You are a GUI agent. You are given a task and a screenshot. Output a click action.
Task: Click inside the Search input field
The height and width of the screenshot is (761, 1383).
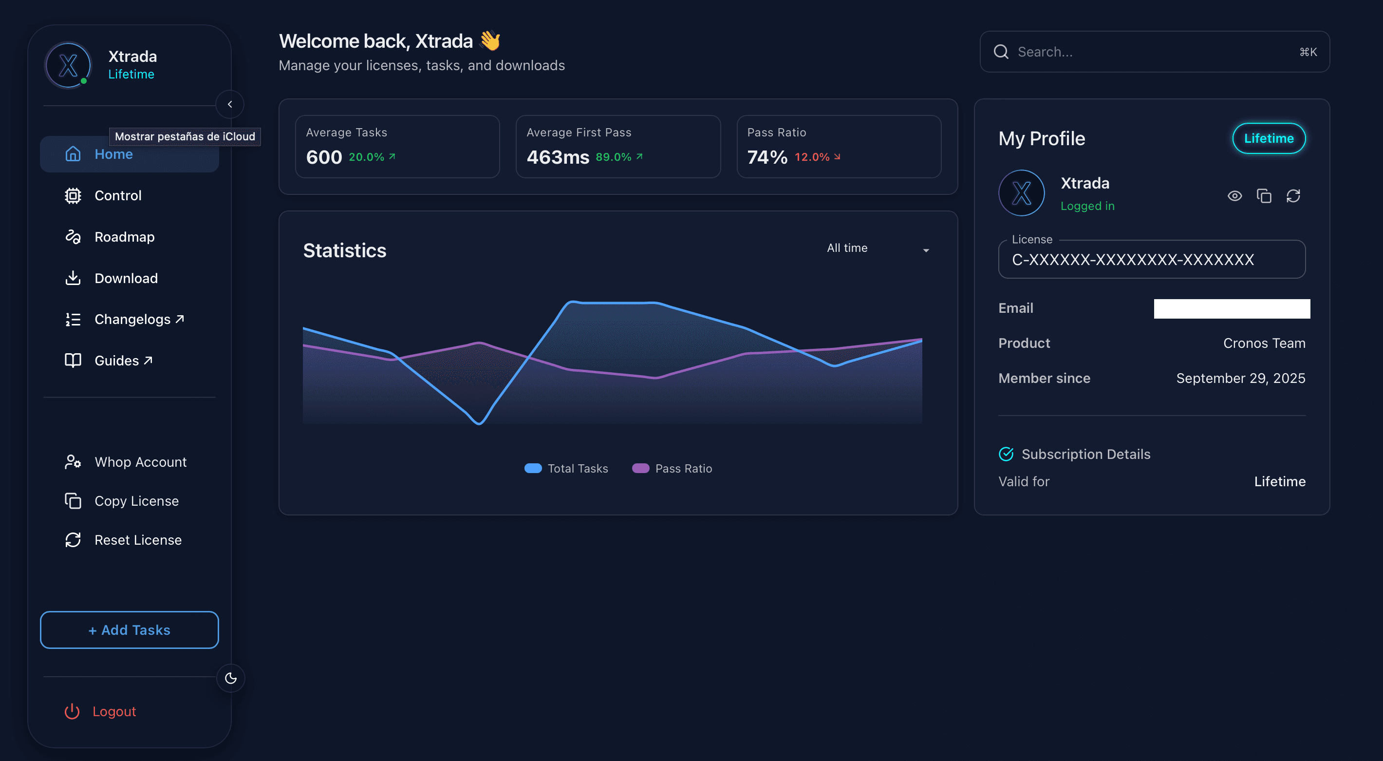[1127, 52]
